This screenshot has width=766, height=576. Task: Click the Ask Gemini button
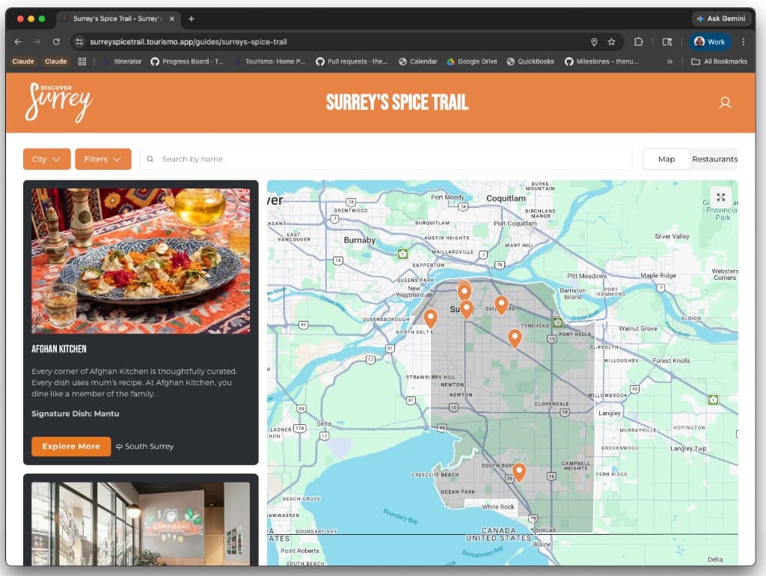(721, 19)
